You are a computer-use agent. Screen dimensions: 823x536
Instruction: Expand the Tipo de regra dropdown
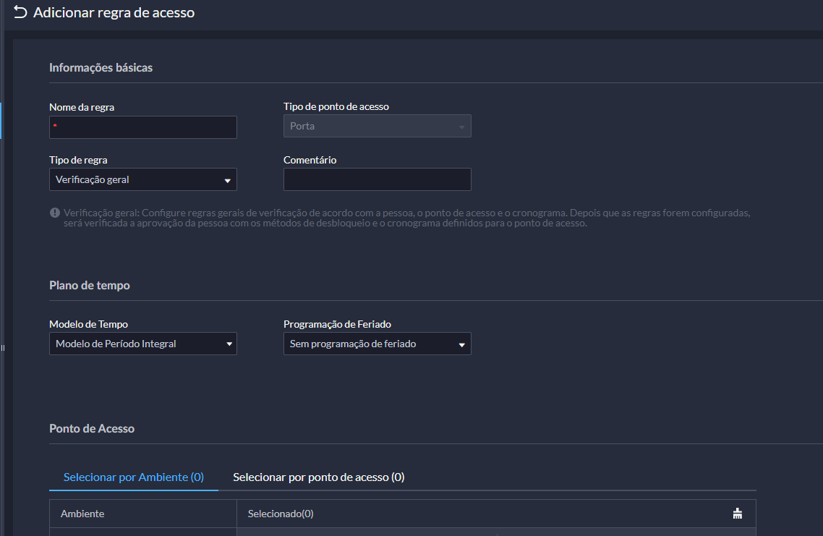pos(142,179)
